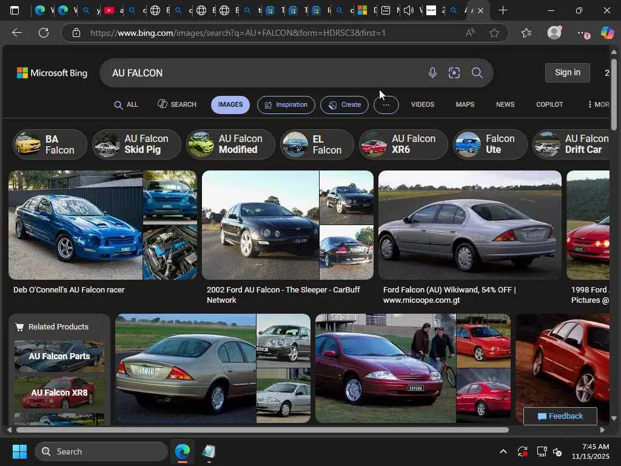
Task: Open the blue engine bay thumbnail
Action: 170,253
